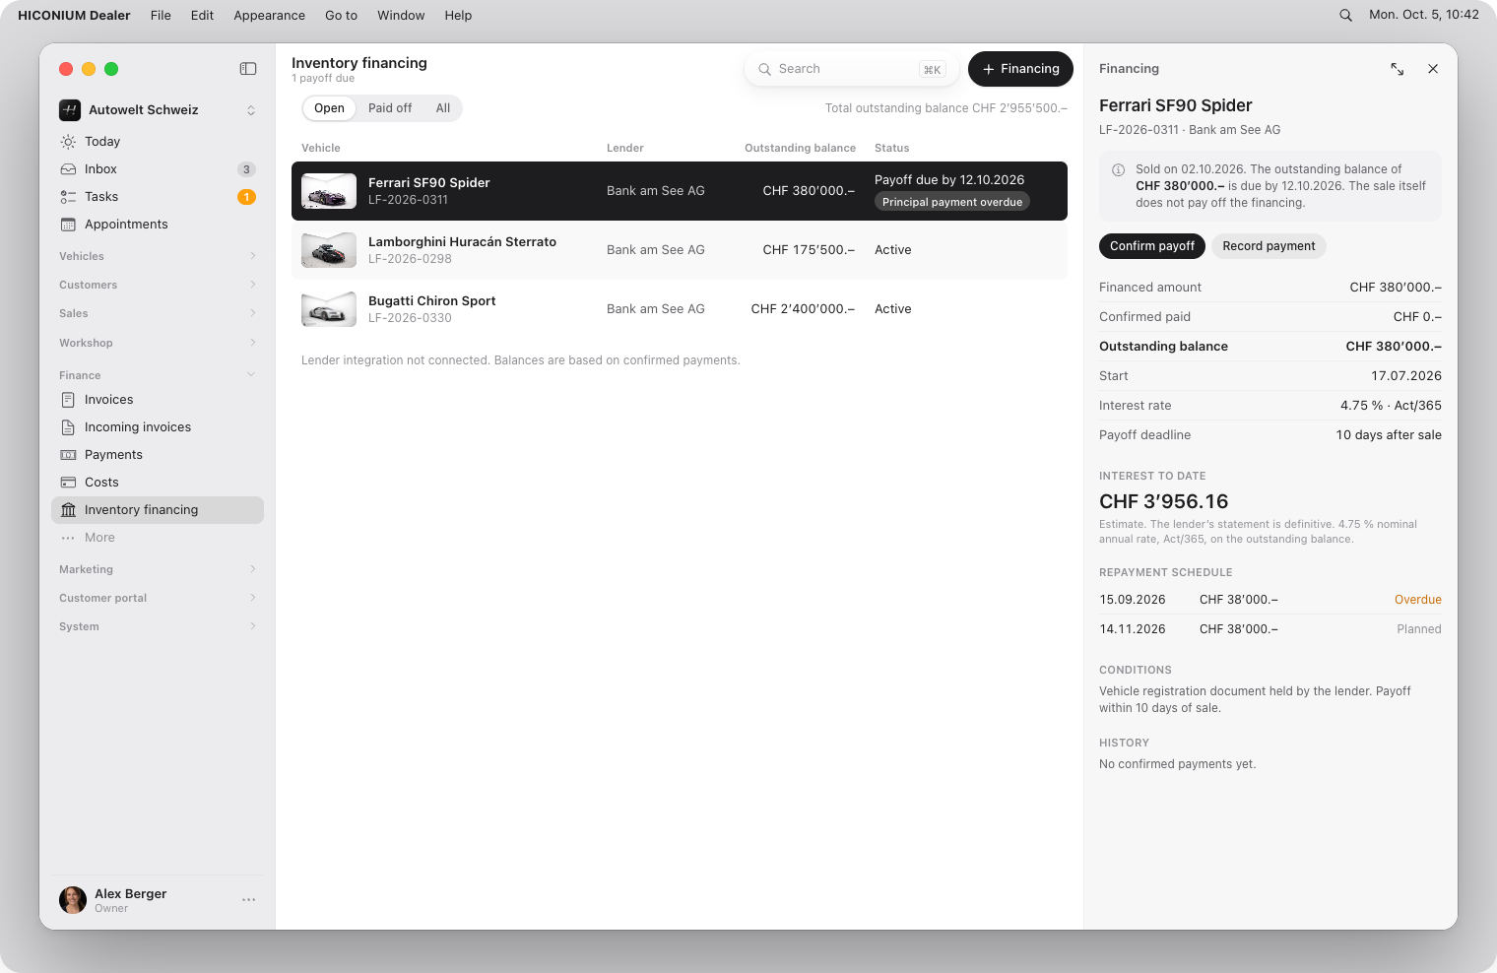Screen dimensions: 1497x973
Task: Open Today in the sidebar
Action: pos(158,142)
